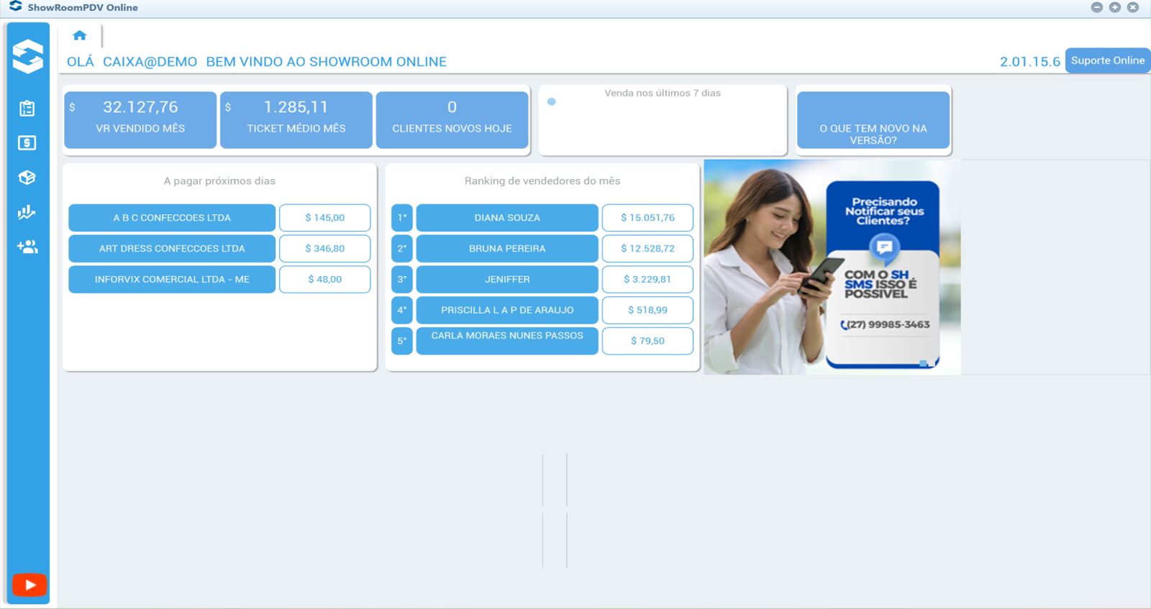Screen dimensions: 1151x609
Task: Click the home icon tab
Action: coord(79,35)
